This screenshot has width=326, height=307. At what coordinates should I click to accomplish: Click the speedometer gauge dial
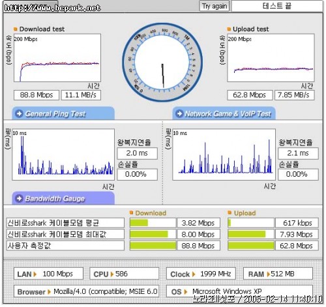[162, 62]
